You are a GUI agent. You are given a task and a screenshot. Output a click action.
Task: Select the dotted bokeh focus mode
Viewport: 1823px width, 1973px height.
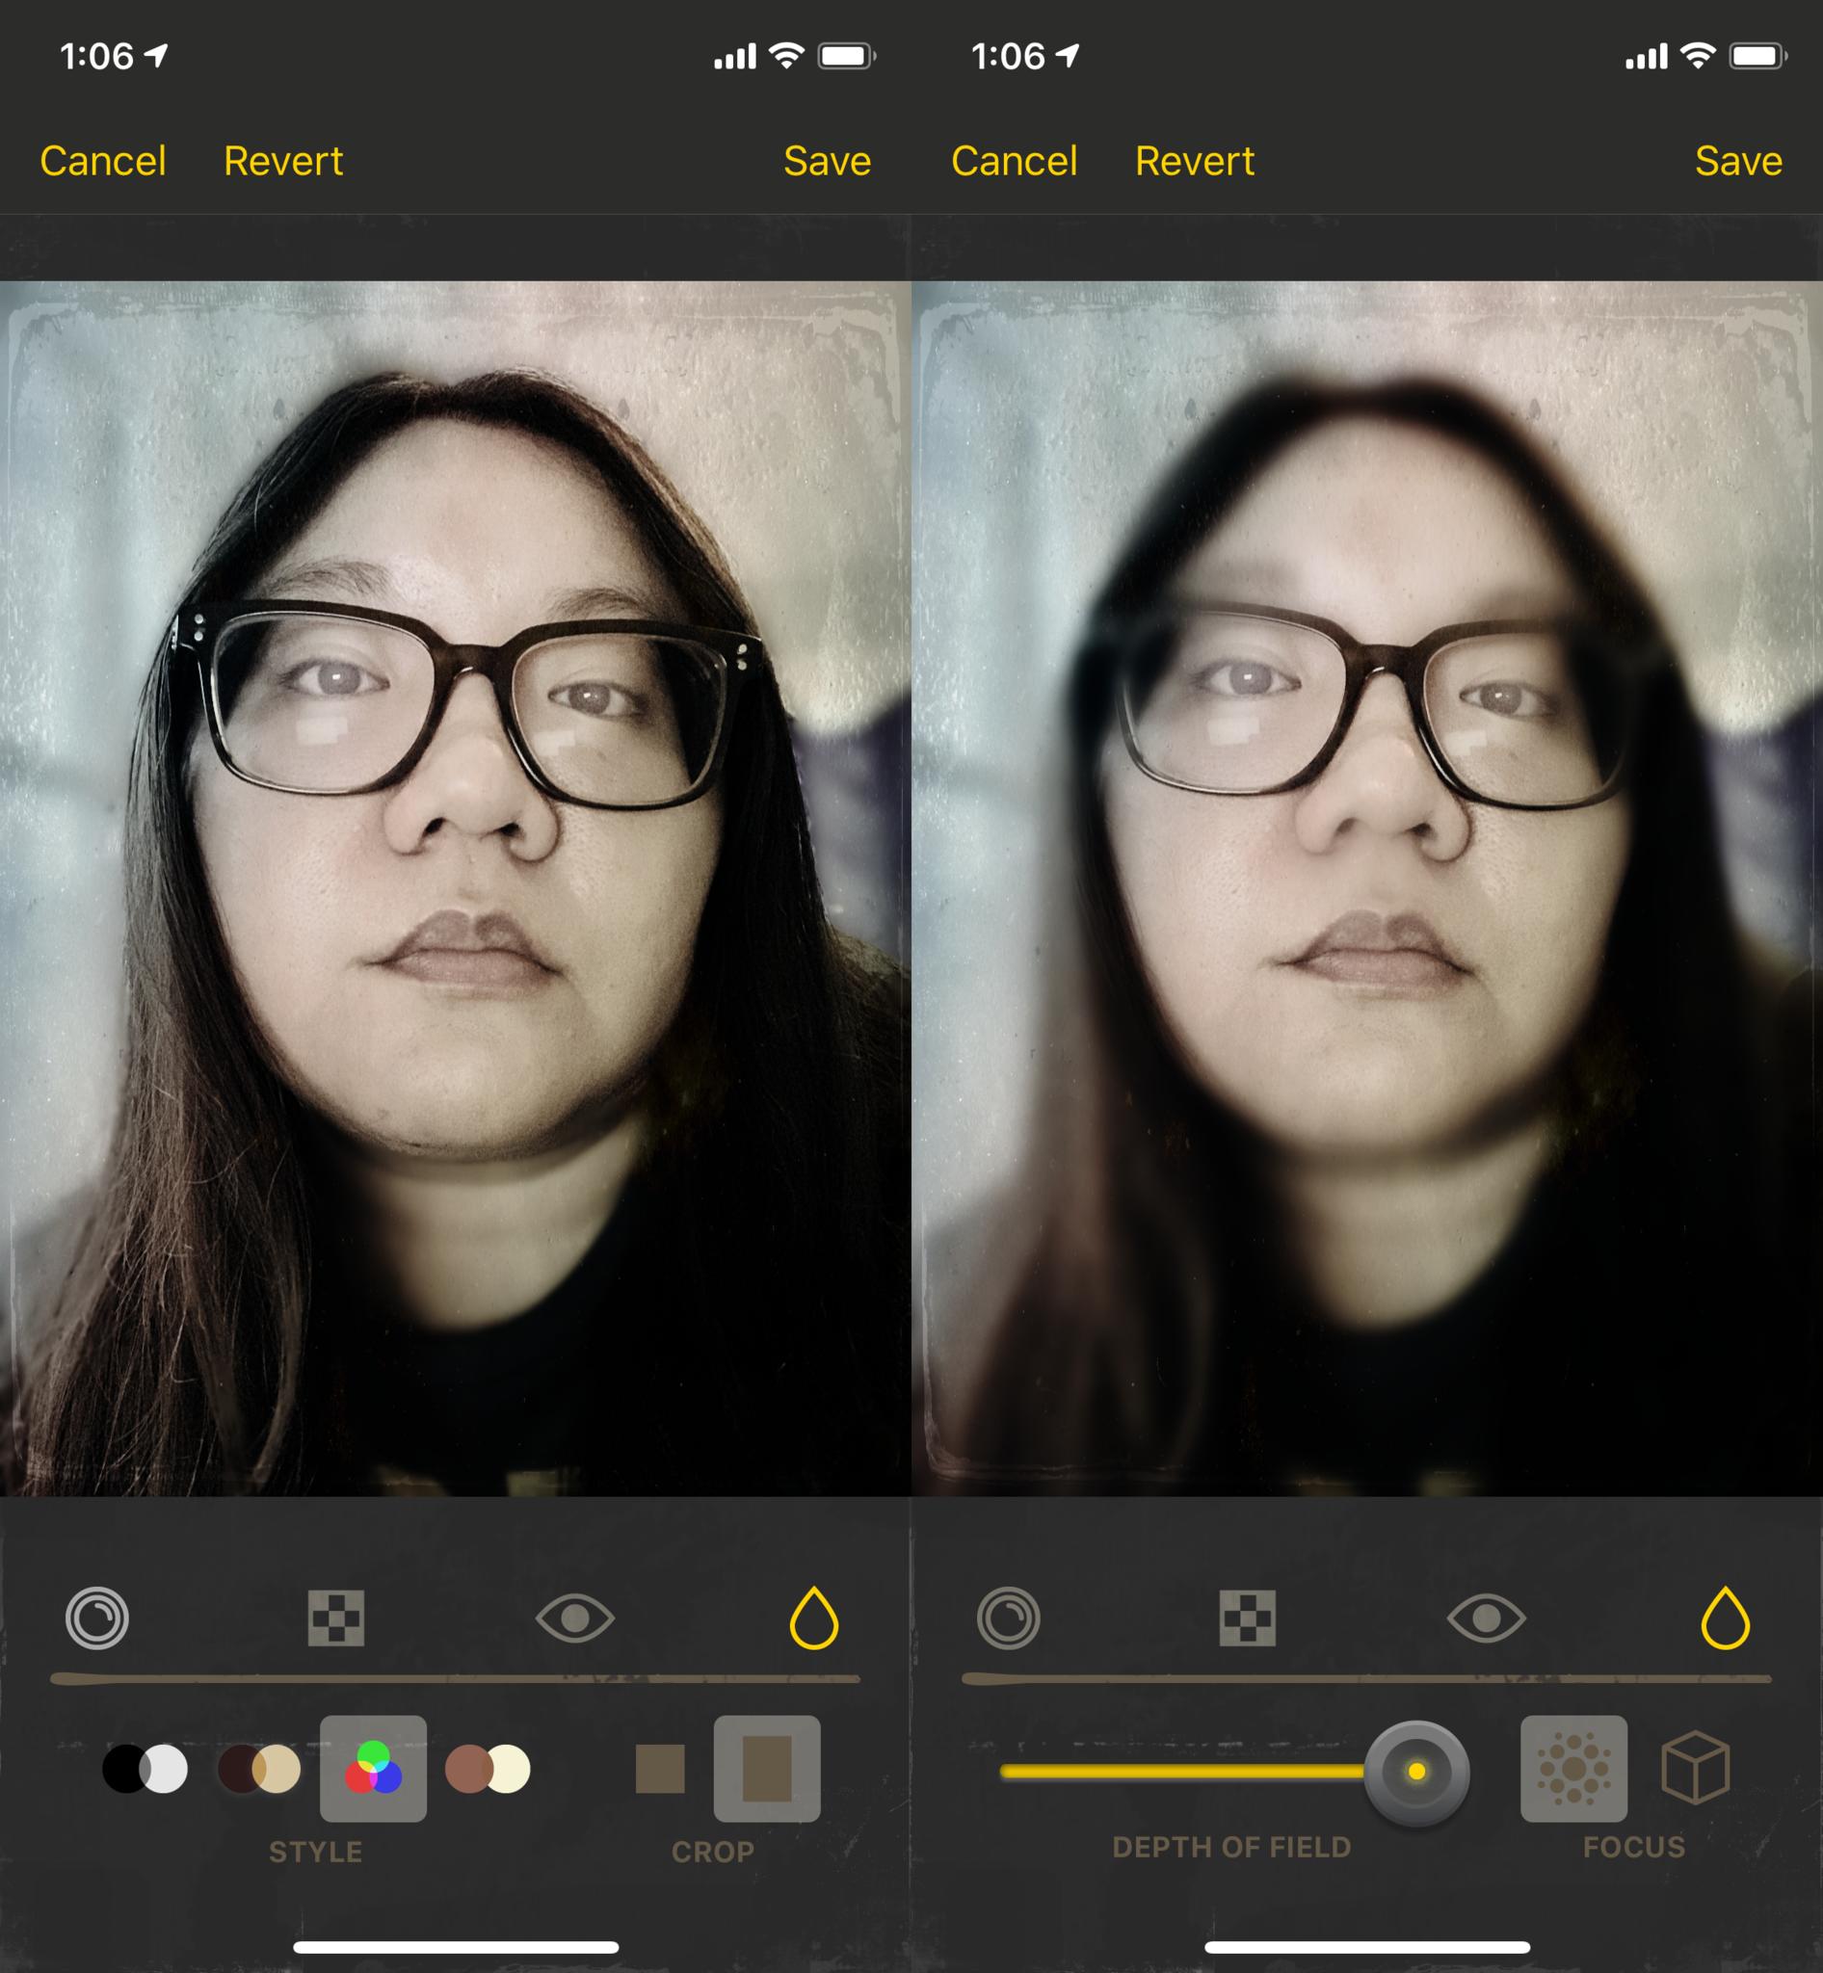pyautogui.click(x=1573, y=1768)
